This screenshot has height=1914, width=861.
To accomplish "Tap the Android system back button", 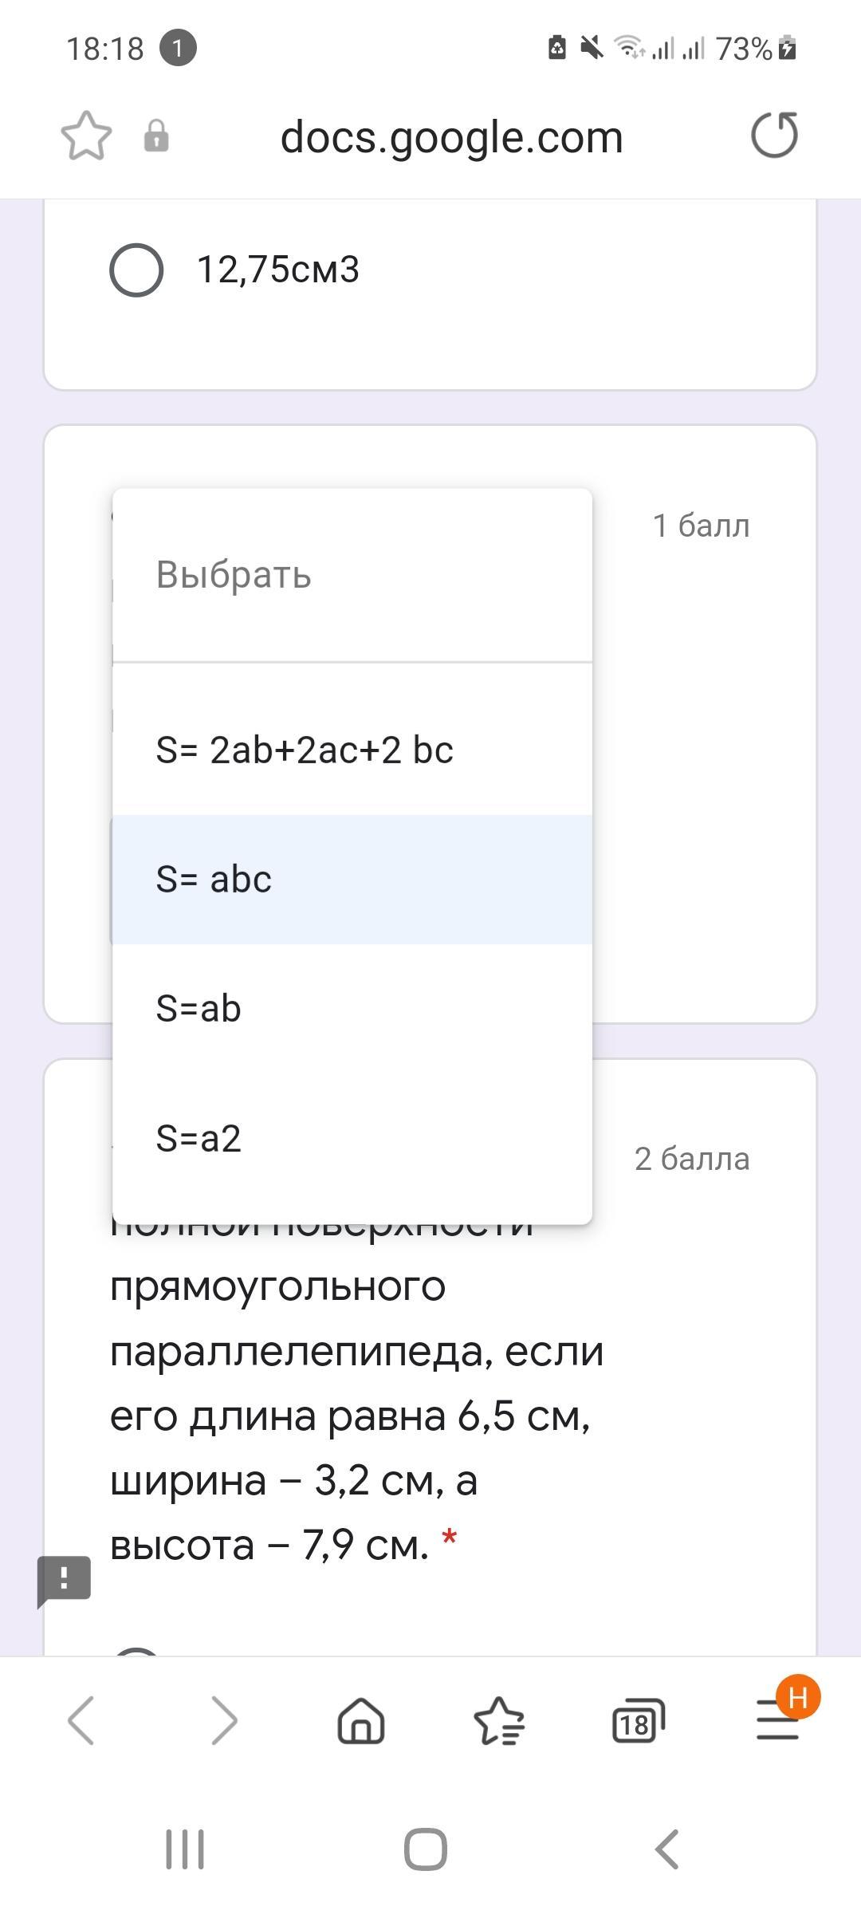I will tap(666, 1849).
